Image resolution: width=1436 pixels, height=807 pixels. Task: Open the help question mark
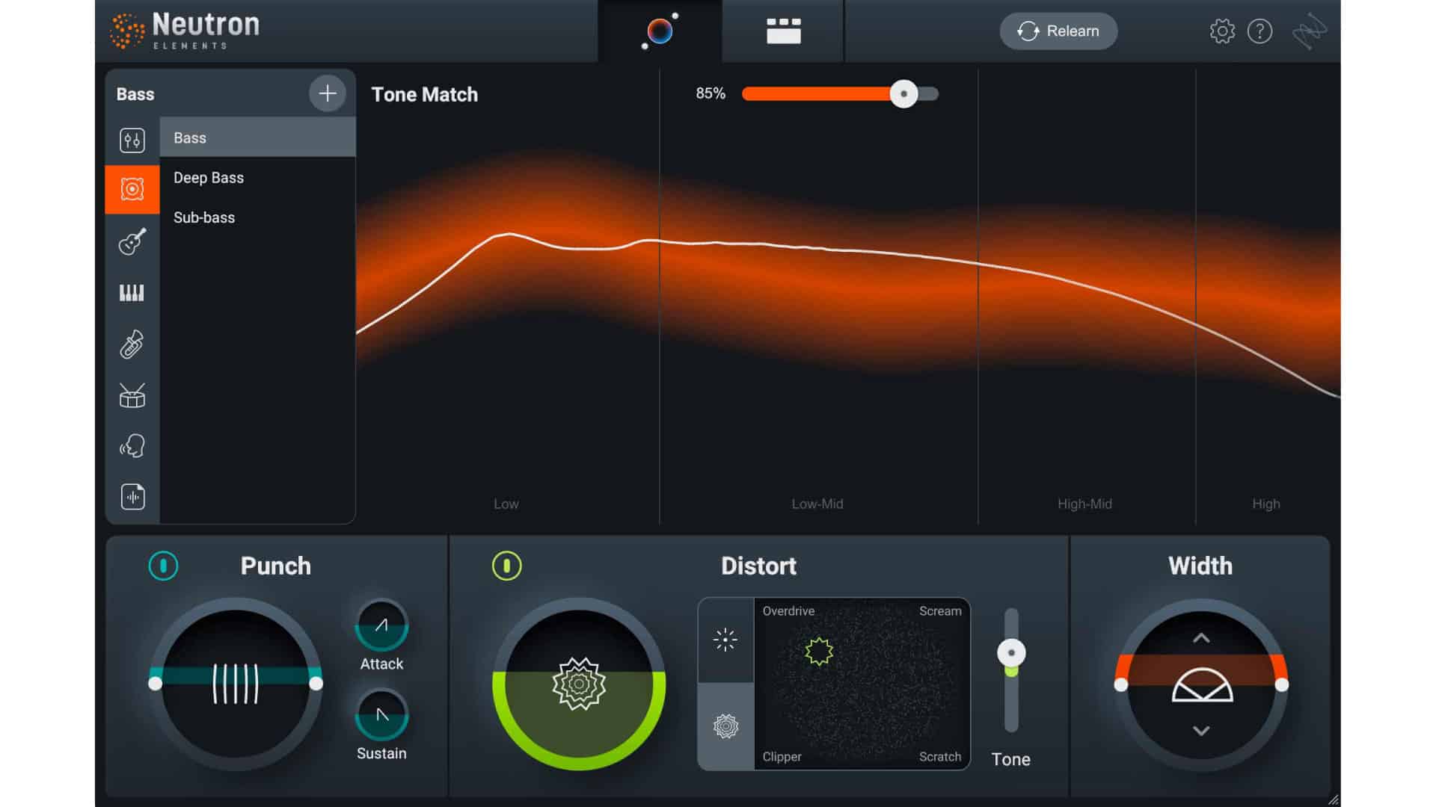point(1259,31)
